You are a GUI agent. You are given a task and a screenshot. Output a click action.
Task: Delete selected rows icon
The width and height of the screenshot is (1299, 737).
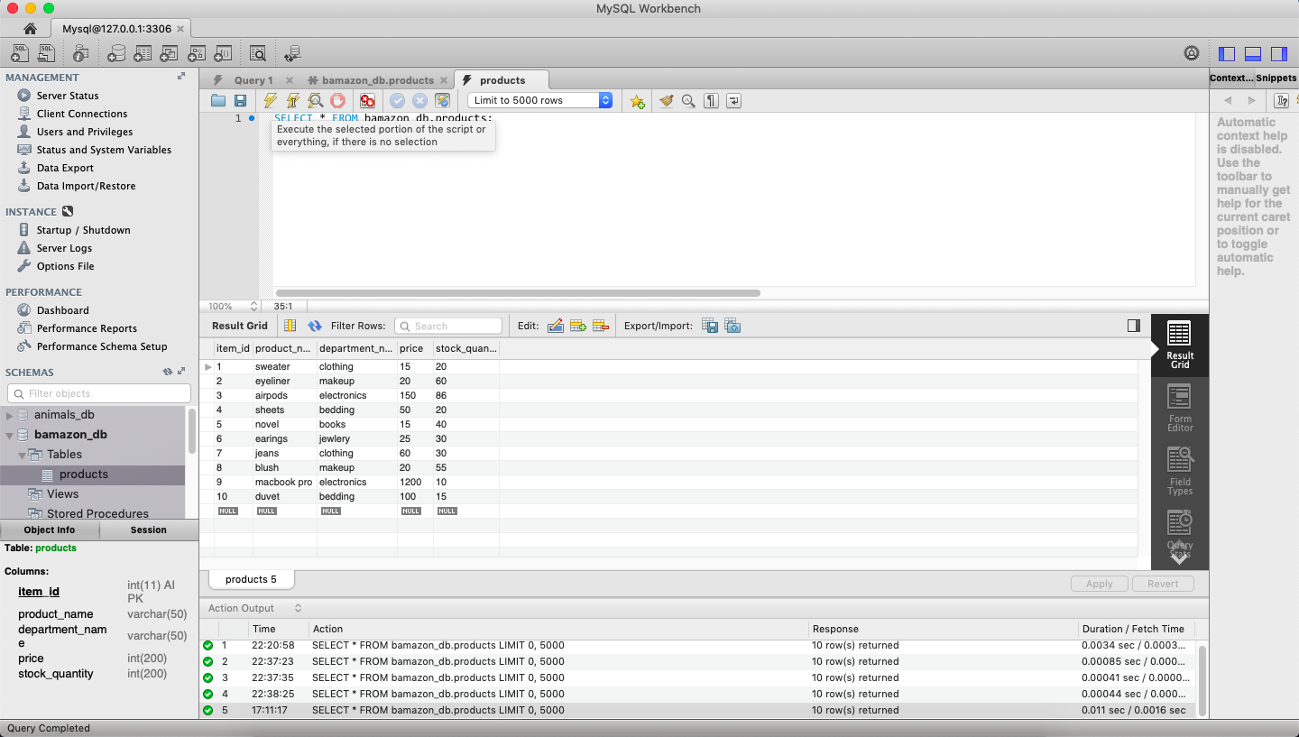coord(601,326)
